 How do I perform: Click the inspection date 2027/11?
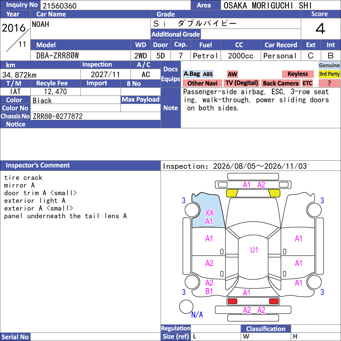105,75
